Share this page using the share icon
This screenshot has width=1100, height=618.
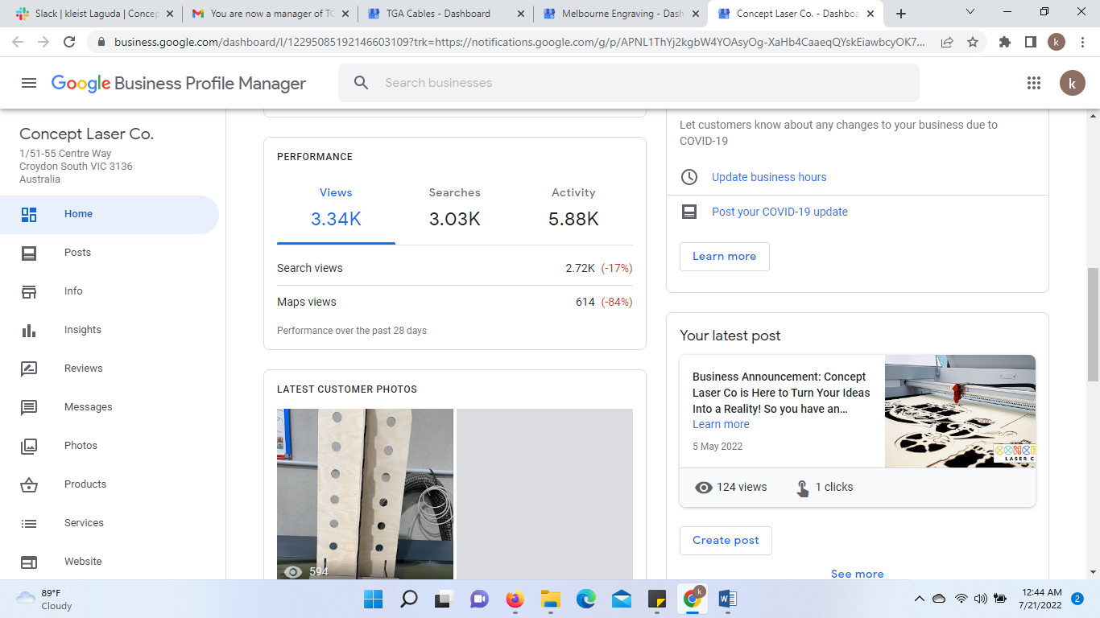tap(947, 42)
